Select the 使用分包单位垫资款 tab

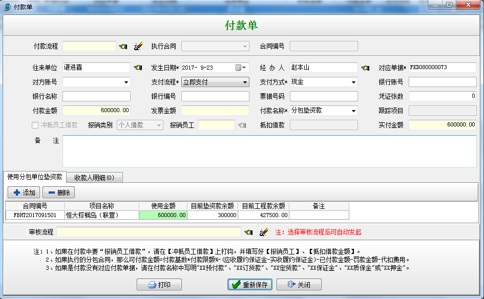coord(35,177)
